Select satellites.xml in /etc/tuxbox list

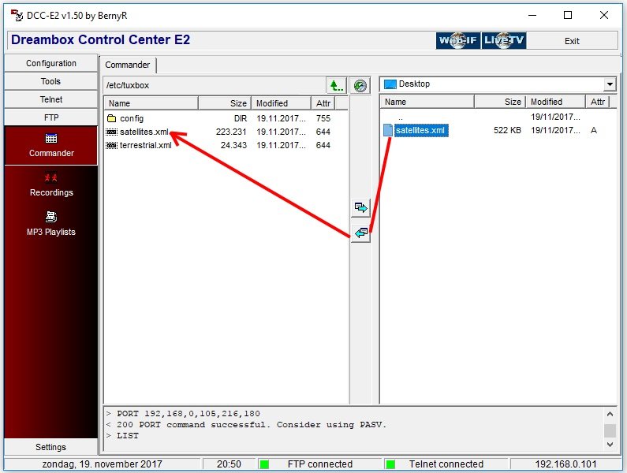144,132
